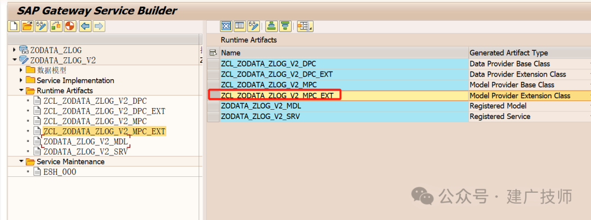Collapse the Service Maintenance folder

[x=21, y=162]
